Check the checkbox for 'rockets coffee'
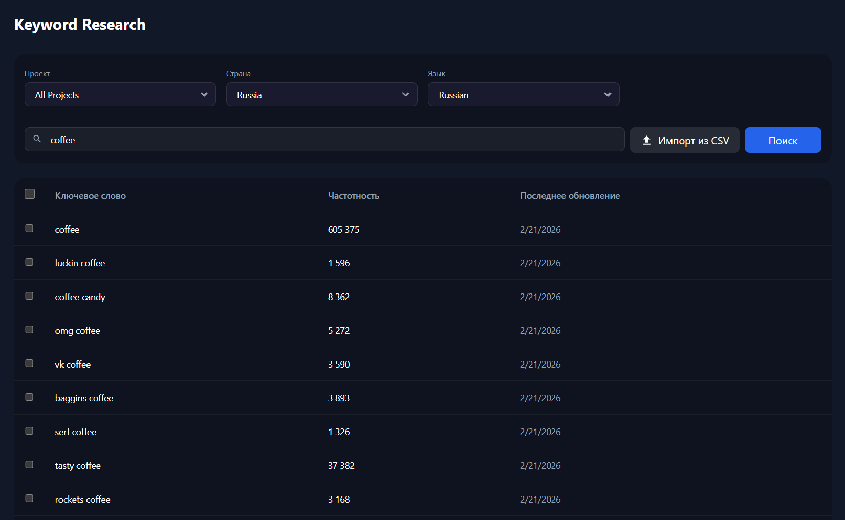This screenshot has width=845, height=520. pos(29,498)
